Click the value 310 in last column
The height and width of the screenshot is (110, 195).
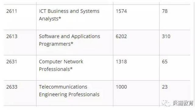click(x=166, y=36)
